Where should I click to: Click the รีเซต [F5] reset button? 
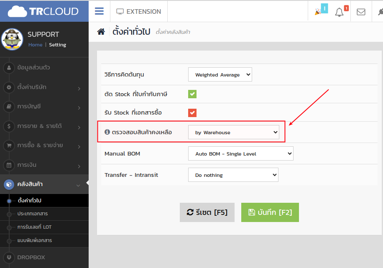coord(207,212)
